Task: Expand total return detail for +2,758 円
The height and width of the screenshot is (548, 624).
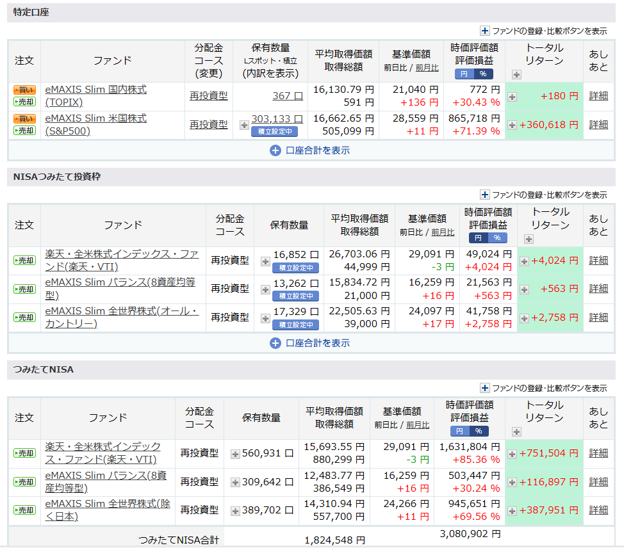Action: (525, 318)
